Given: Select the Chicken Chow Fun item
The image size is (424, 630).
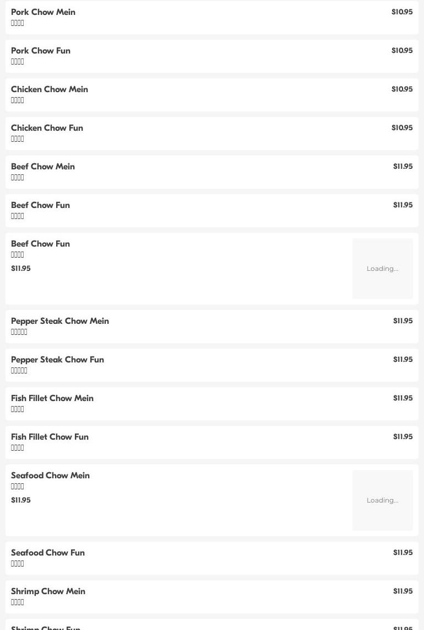Looking at the screenshot, I should 212,134.
